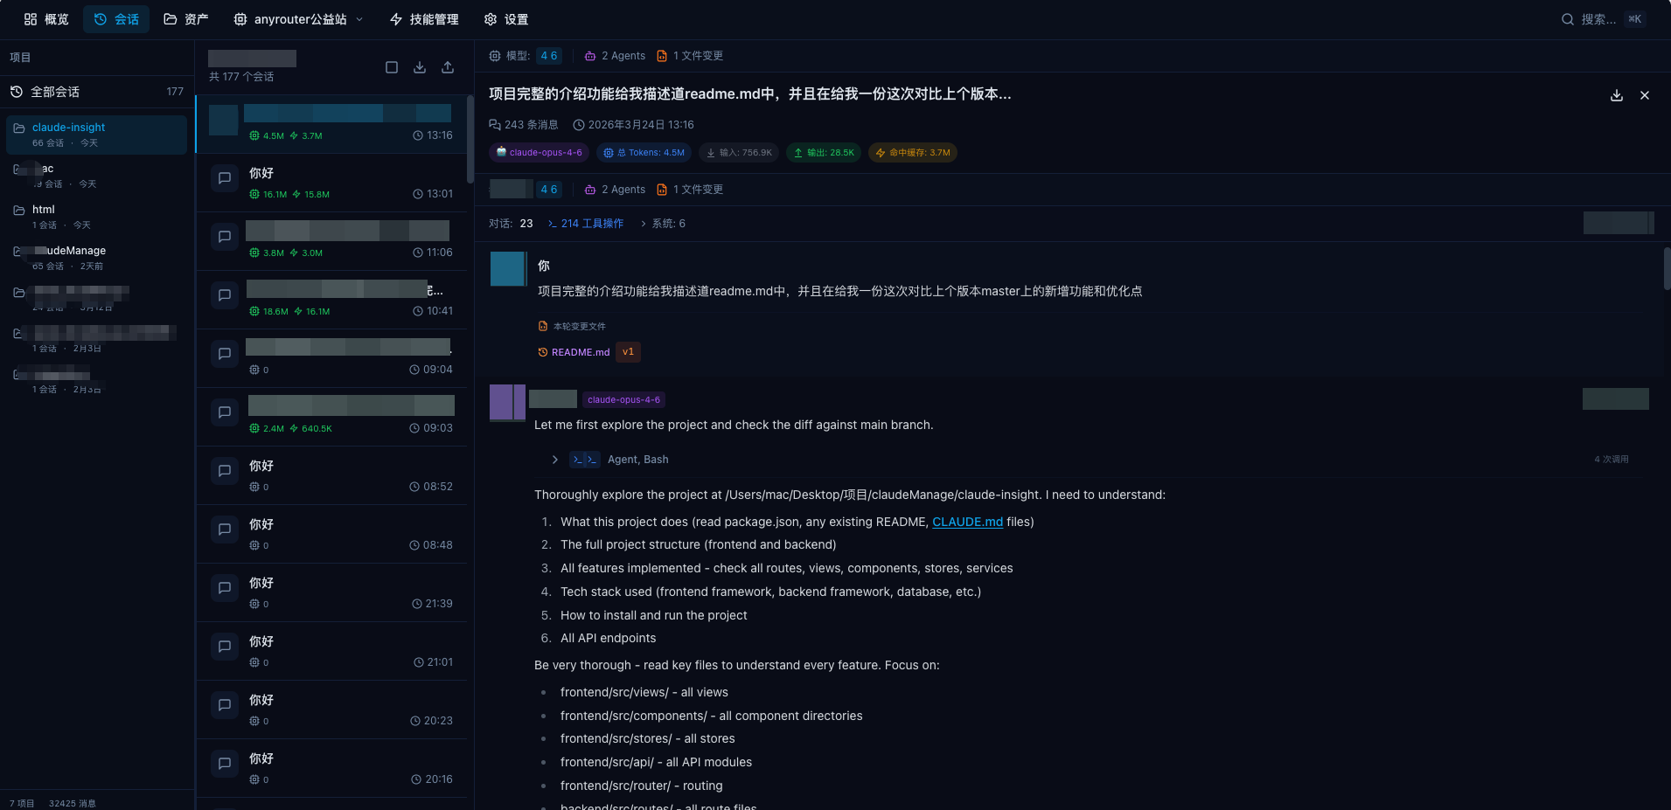The width and height of the screenshot is (1671, 810).
Task: Enable multi-select with the square checkbox icon
Action: point(392,66)
